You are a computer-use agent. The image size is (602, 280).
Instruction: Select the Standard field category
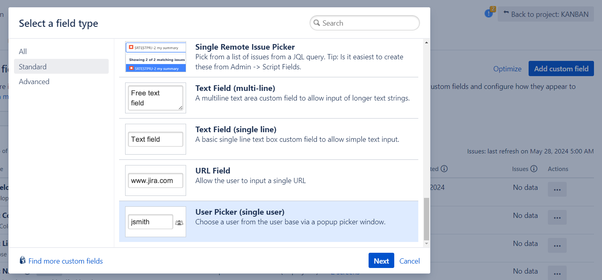point(33,66)
